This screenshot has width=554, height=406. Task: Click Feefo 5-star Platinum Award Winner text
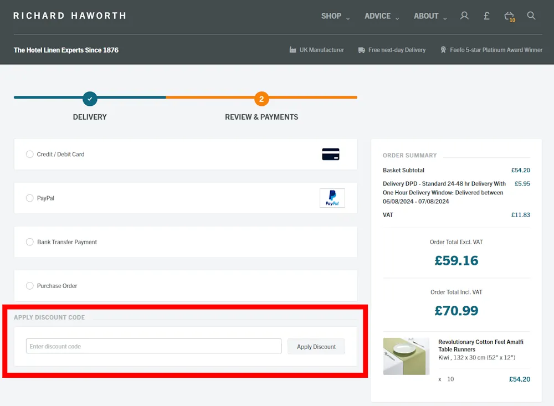[496, 50]
